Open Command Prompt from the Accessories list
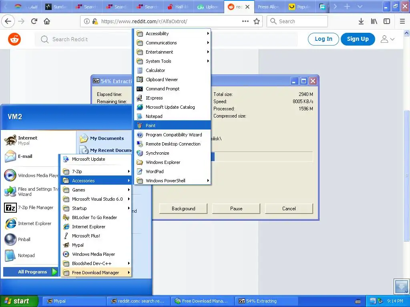Image resolution: width=410 pixels, height=307 pixels. tap(172, 89)
